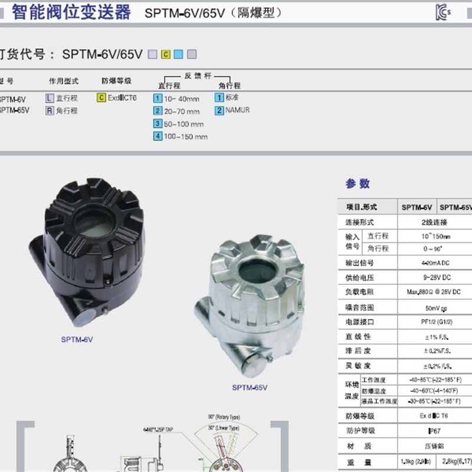Viewport: 472px width, 472px height.
Task: Click the 项目.形式 table header cell
Action: pyautogui.click(x=368, y=207)
